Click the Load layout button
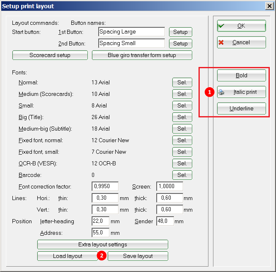Image resolution: width=276 pixels, height=272 pixels. coord(68,256)
